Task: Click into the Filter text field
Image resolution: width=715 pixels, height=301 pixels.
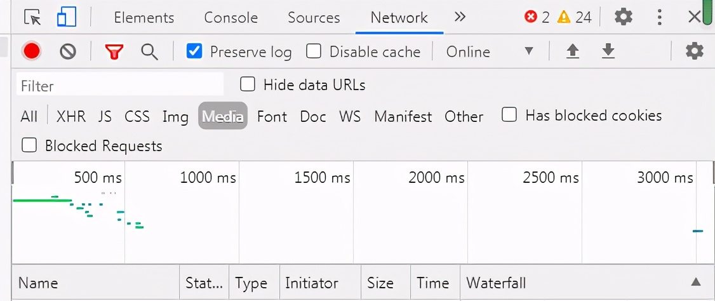Action: 121,86
